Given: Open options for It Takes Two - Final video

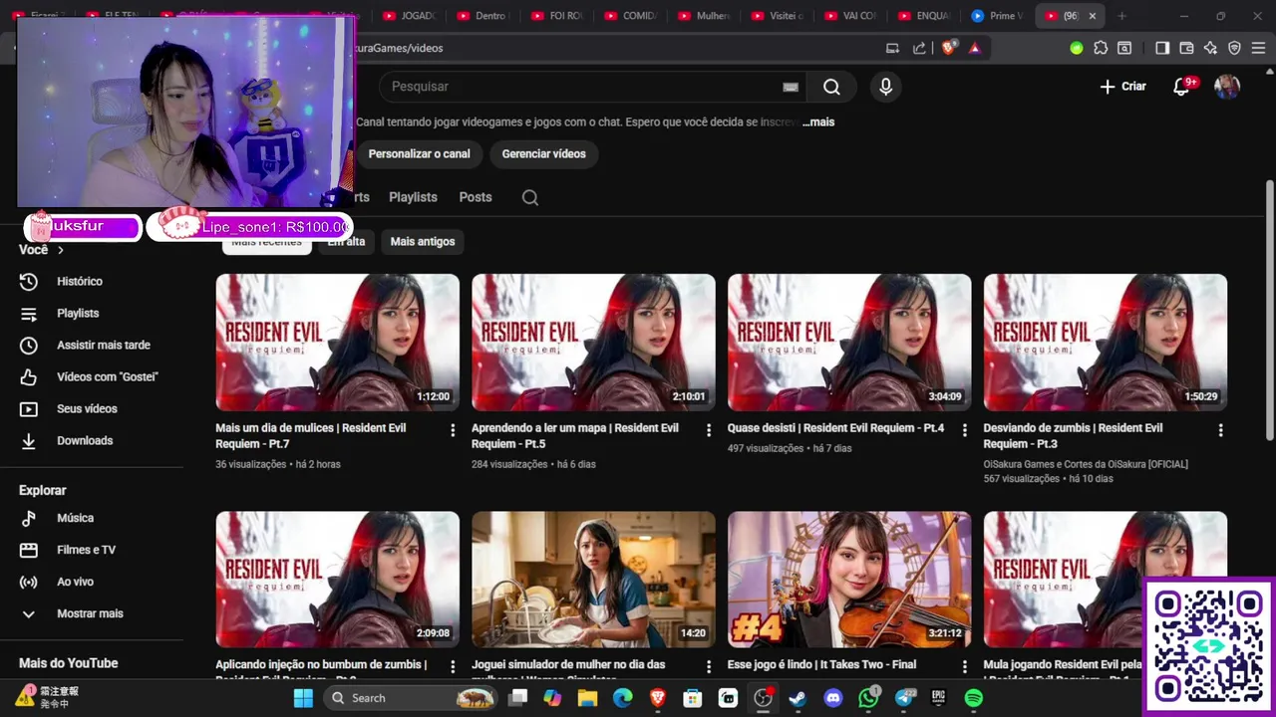Looking at the screenshot, I should 964,666.
